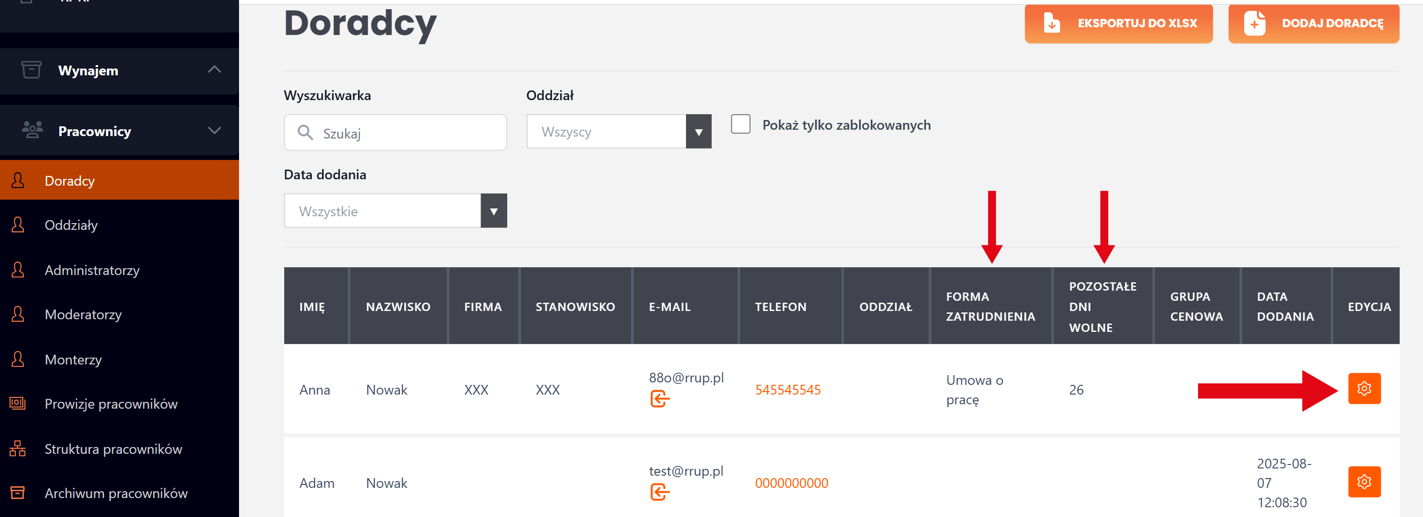
Task: Click the Prowizje pracowników sidebar icon
Action: click(17, 404)
